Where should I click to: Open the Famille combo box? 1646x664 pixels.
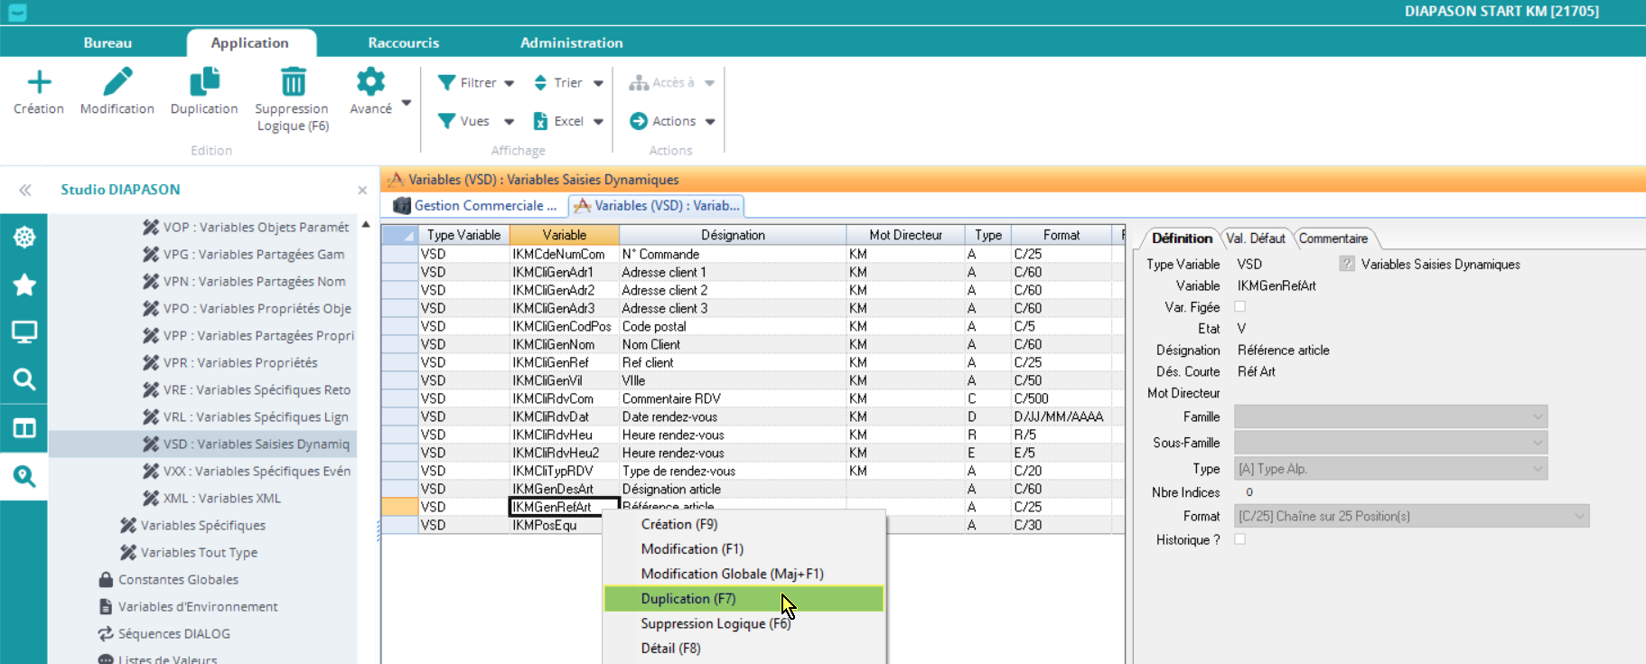coord(1390,416)
